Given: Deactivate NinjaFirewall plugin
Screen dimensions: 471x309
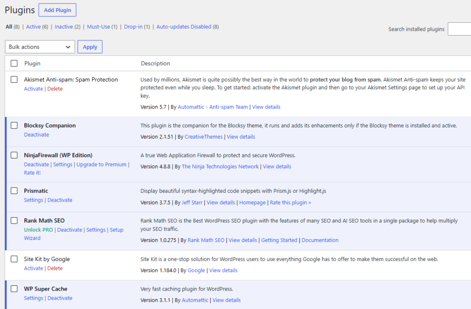Looking at the screenshot, I should click(36, 164).
